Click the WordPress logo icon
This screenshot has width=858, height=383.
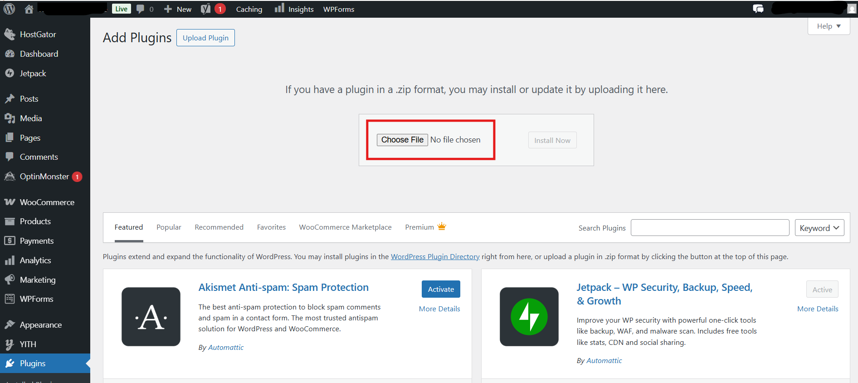click(x=9, y=9)
